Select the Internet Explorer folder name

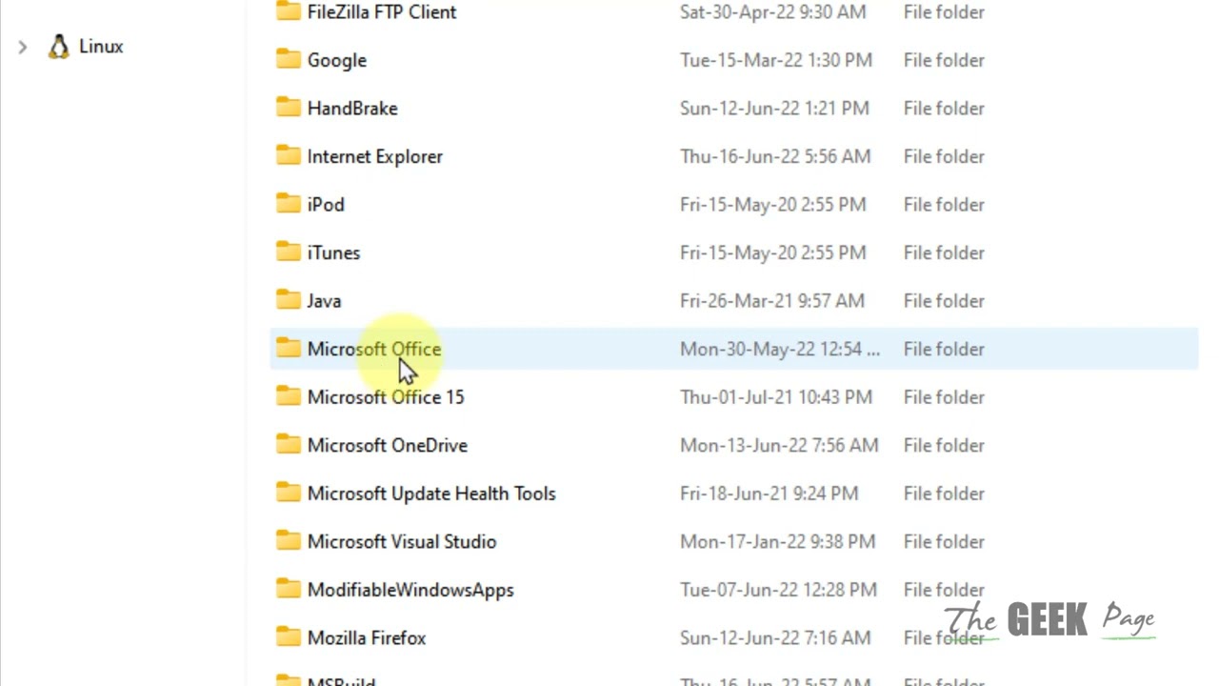coord(375,156)
